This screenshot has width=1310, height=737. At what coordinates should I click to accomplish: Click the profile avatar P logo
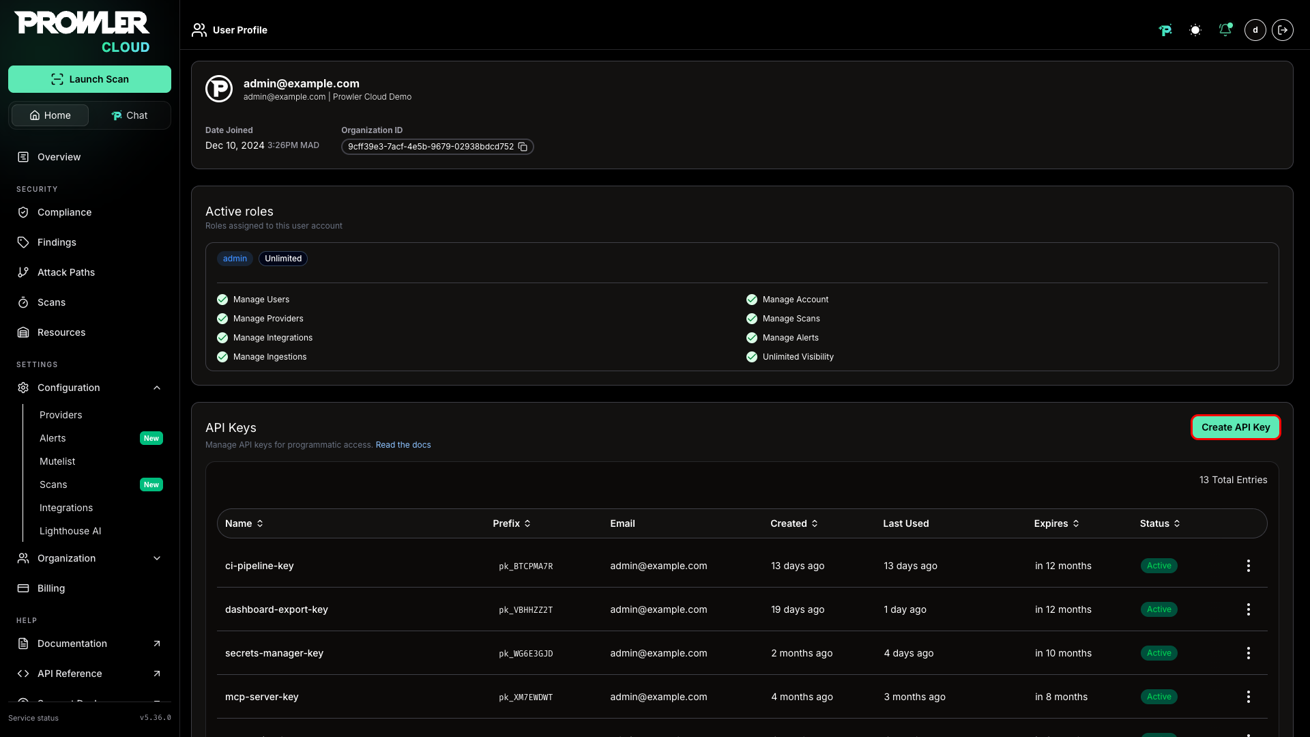tap(219, 89)
